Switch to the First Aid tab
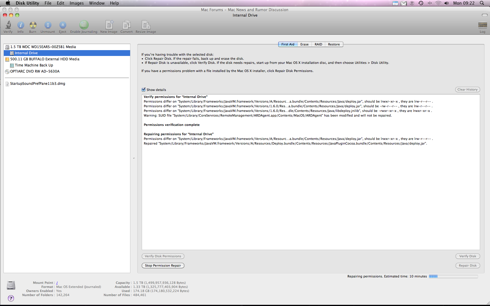The height and width of the screenshot is (306, 490). (x=288, y=45)
